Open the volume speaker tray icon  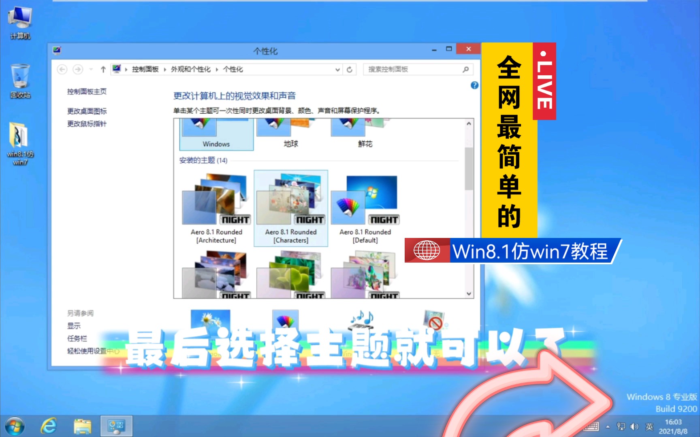(x=634, y=426)
